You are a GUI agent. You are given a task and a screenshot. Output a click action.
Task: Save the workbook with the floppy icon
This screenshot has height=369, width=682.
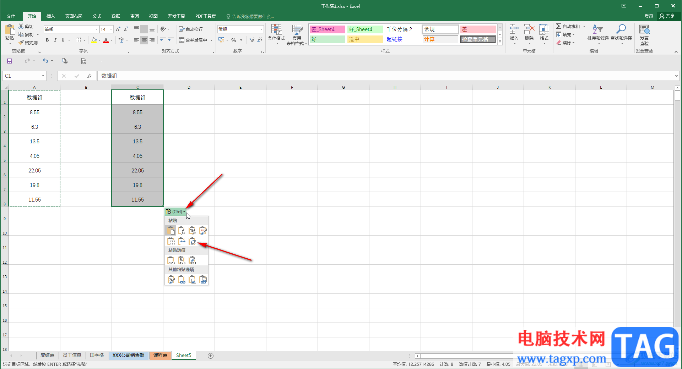(x=10, y=61)
